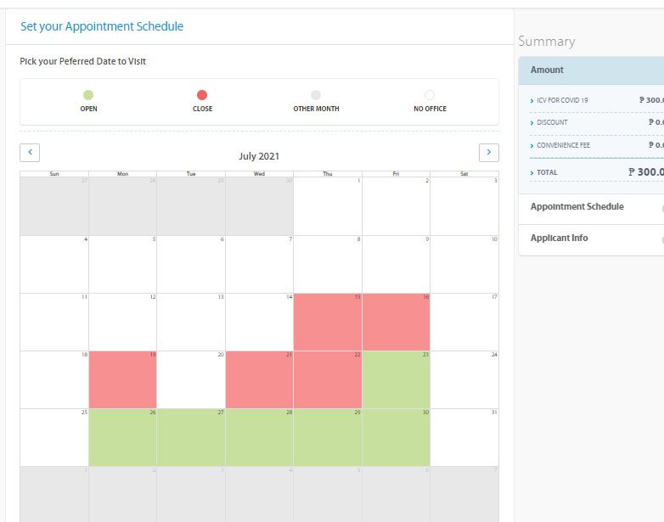Expand the Applicant Info section
The width and height of the screenshot is (664, 522).
click(x=560, y=239)
